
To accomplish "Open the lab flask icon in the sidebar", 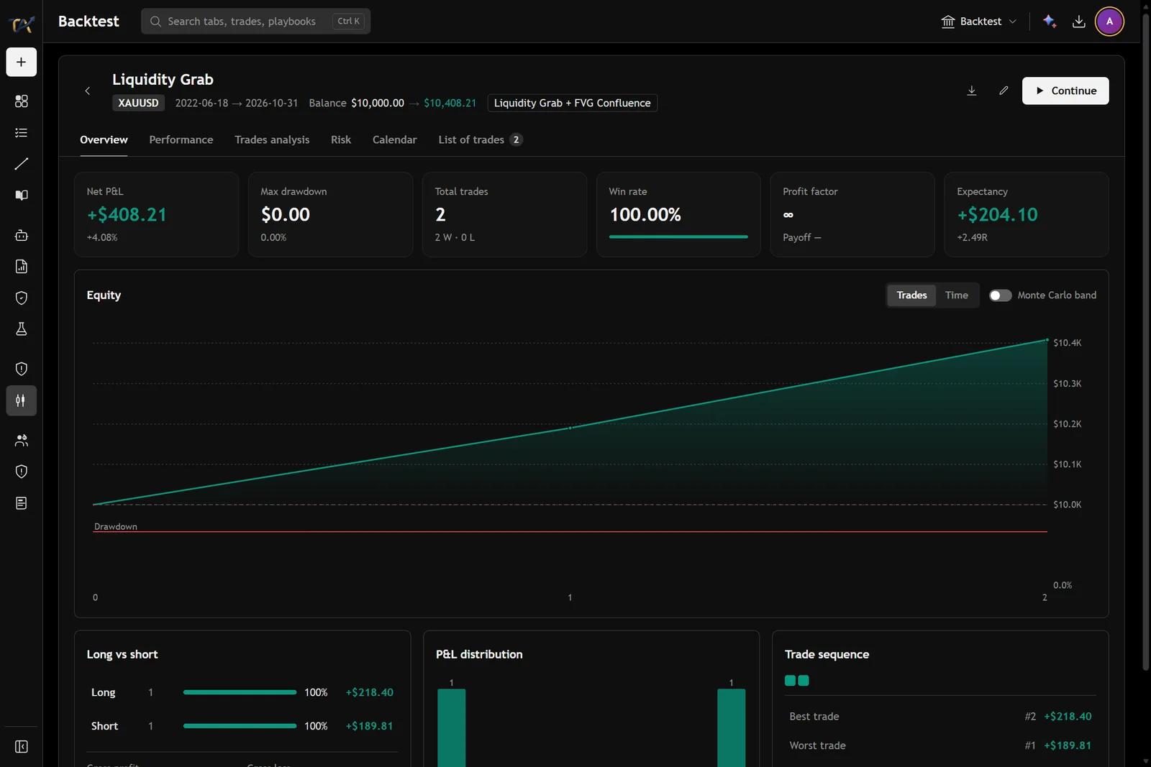I will coord(22,329).
